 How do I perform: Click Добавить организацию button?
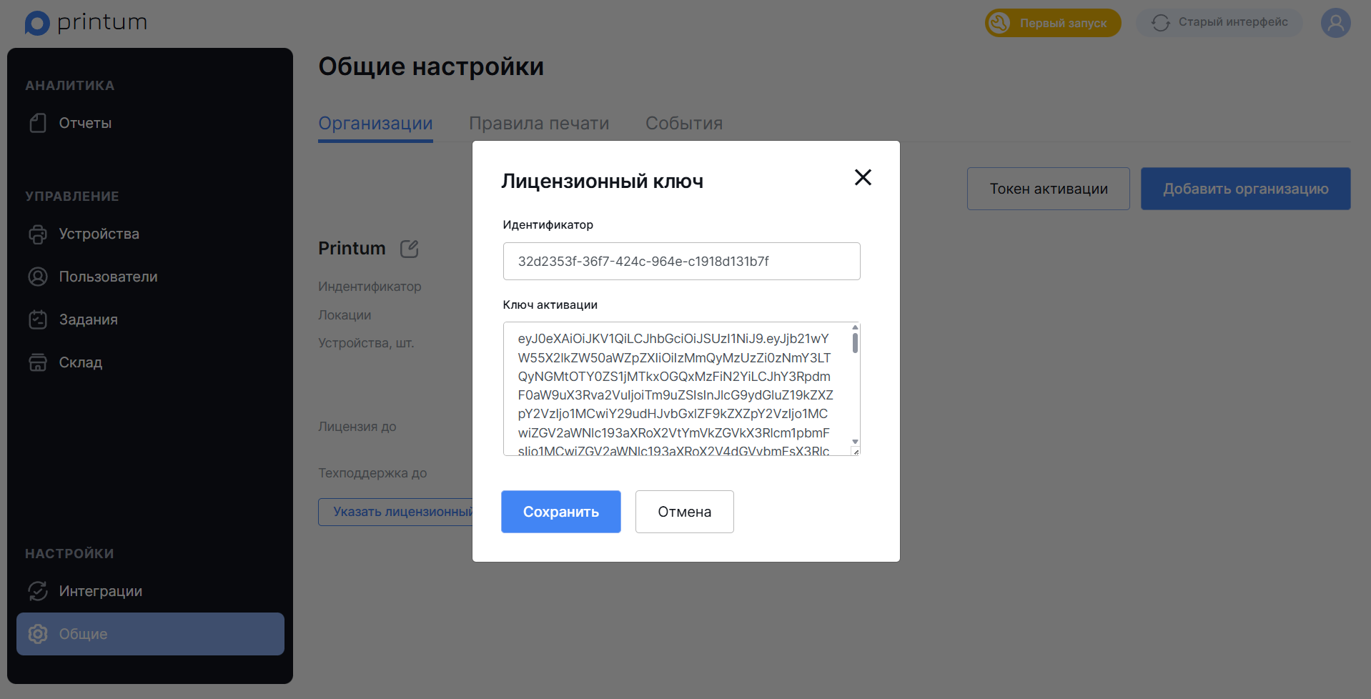click(x=1246, y=189)
